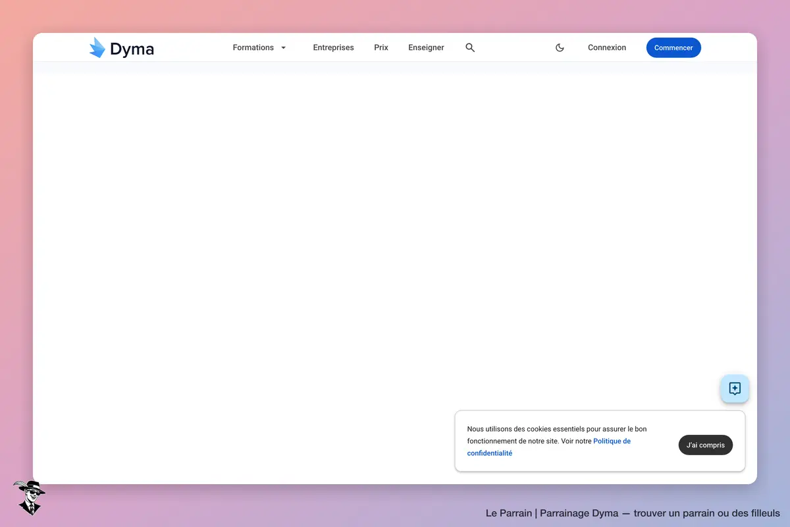Expand the Formations dropdown menu
Screen dimensions: 790x527
tap(259, 47)
